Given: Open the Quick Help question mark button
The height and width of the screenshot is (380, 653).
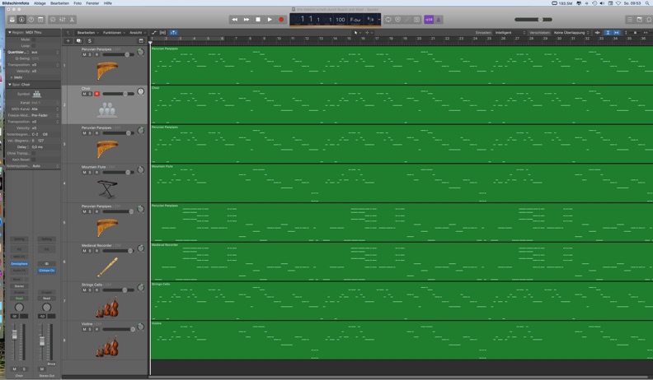Looking at the screenshot, I should [x=31, y=20].
